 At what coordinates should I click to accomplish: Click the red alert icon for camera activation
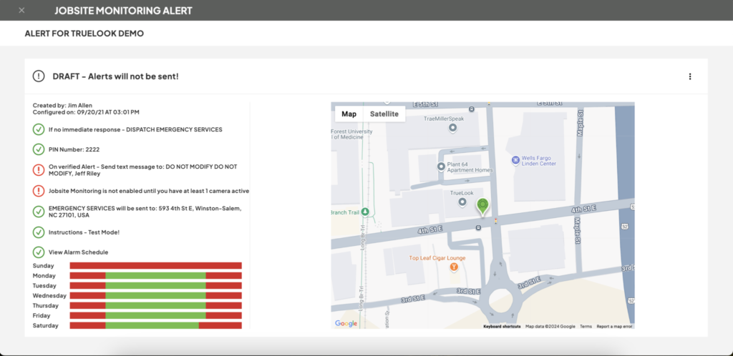pyautogui.click(x=39, y=190)
